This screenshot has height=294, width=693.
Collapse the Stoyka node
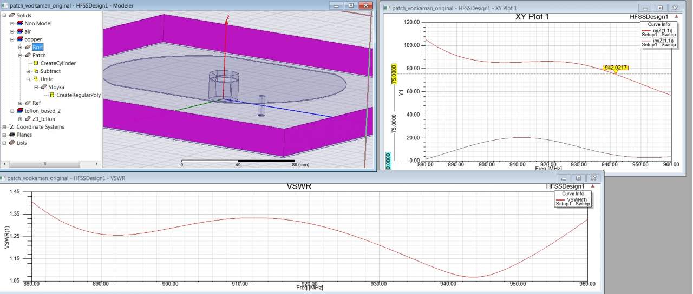[36, 87]
